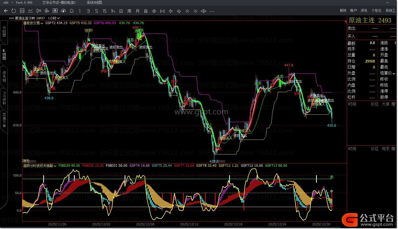398x229 pixels.
Task: Click the candlestick chart icon
Action: pos(39,11)
